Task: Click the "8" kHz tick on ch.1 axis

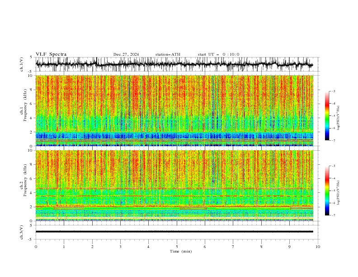Action: tap(32, 90)
